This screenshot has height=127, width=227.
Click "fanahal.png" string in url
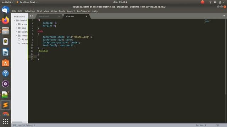(x=81, y=37)
